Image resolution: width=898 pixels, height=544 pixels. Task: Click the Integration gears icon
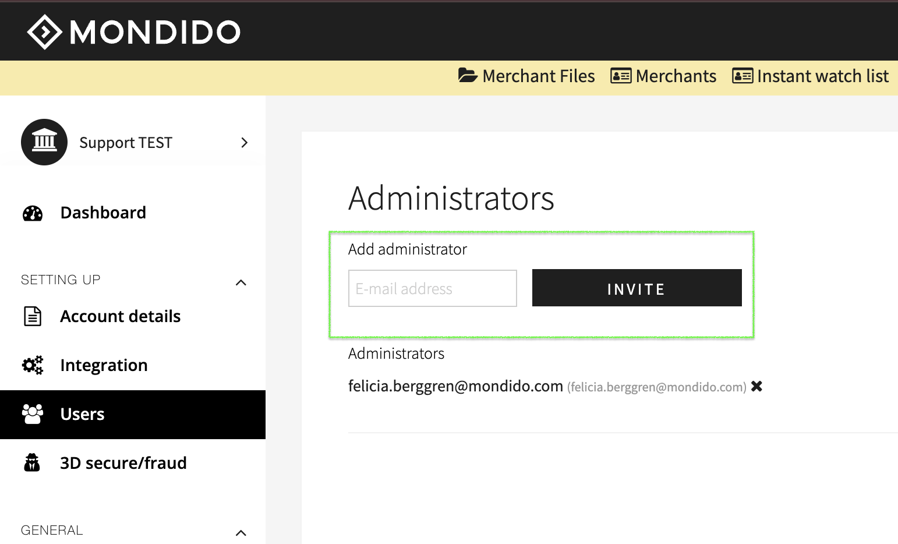point(33,365)
